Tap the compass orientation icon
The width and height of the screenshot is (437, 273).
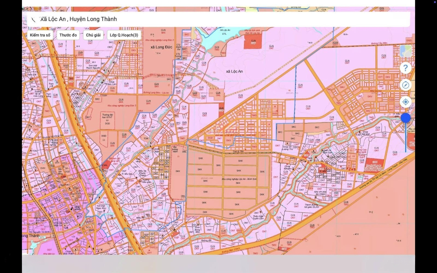pos(405,85)
